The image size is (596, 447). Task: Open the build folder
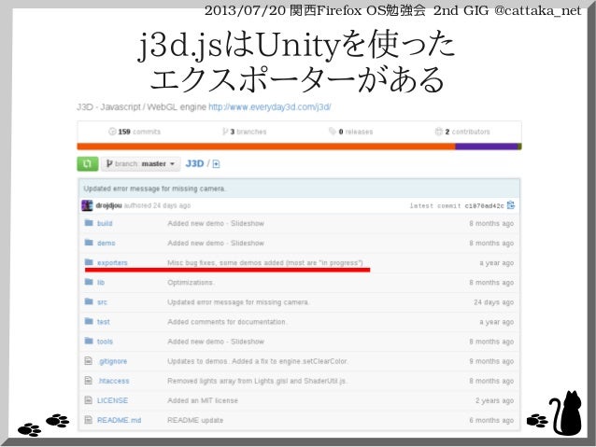[x=105, y=224]
